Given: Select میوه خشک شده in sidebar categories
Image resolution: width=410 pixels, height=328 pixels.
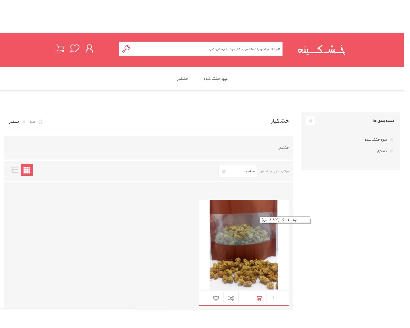Looking at the screenshot, I should pyautogui.click(x=376, y=140).
